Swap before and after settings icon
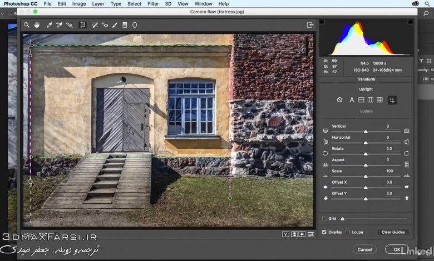The height and width of the screenshot is (261, 434). click(294, 234)
